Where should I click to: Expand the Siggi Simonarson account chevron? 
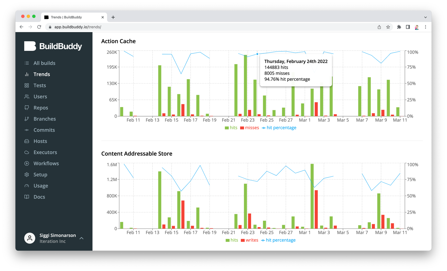82,238
